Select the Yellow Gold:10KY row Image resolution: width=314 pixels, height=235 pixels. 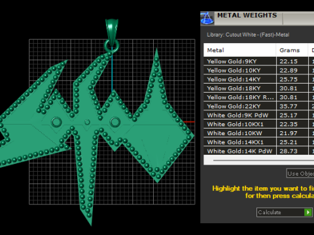[x=259, y=70]
